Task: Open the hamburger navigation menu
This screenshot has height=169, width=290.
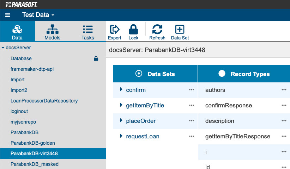Action: (x=7, y=15)
